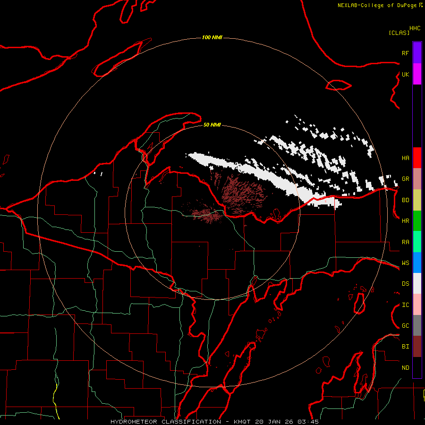Click the 20 JAN 26 date stamp

[x=274, y=422]
